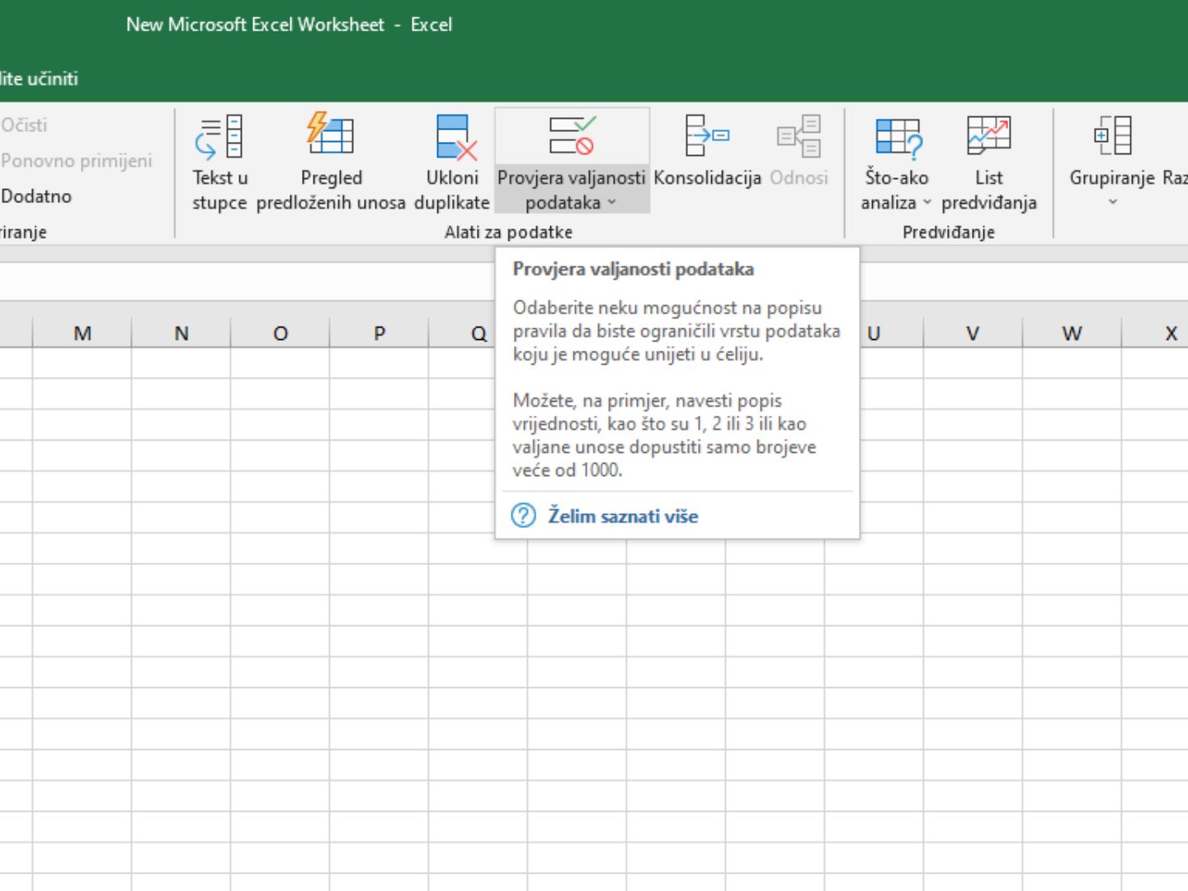
Task: Click the Grupiranje icon
Action: 1112,136
